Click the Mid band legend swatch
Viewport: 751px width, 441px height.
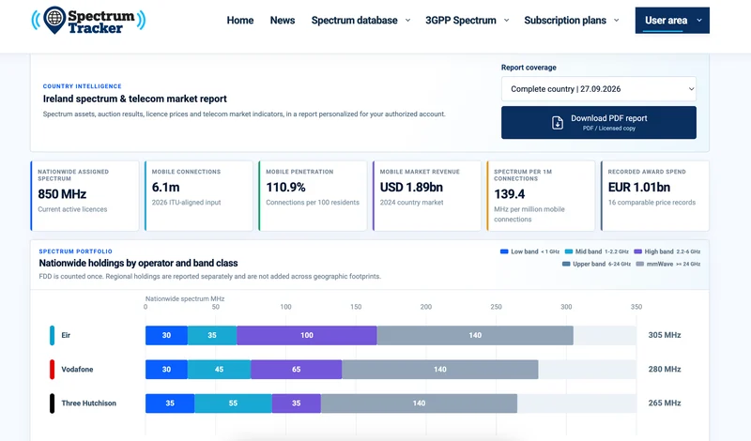[569, 251]
